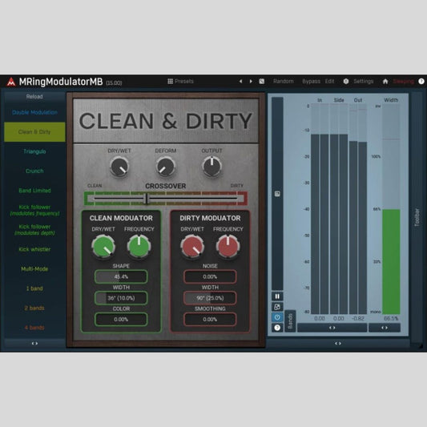Click the Reload button
Viewport: 427px width, 427px height.
pos(34,96)
